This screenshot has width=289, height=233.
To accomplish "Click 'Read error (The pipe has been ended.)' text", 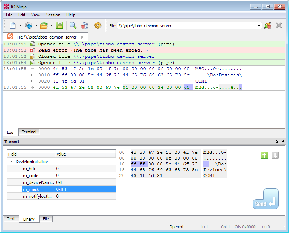I will pyautogui.click(x=93, y=50).
